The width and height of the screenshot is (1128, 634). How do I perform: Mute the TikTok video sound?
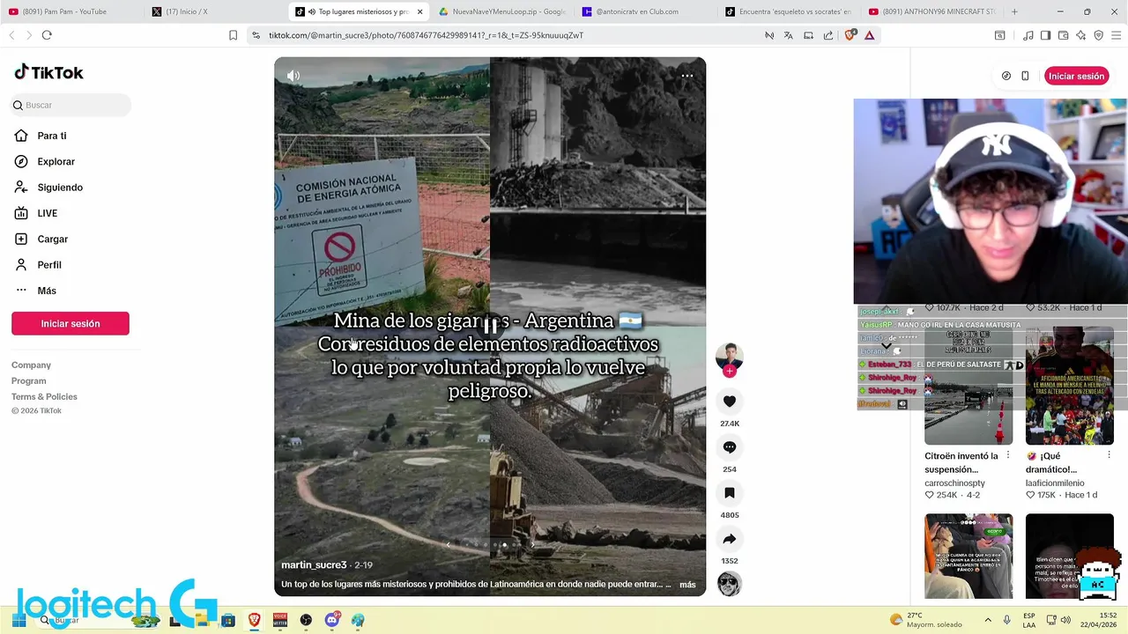point(293,76)
